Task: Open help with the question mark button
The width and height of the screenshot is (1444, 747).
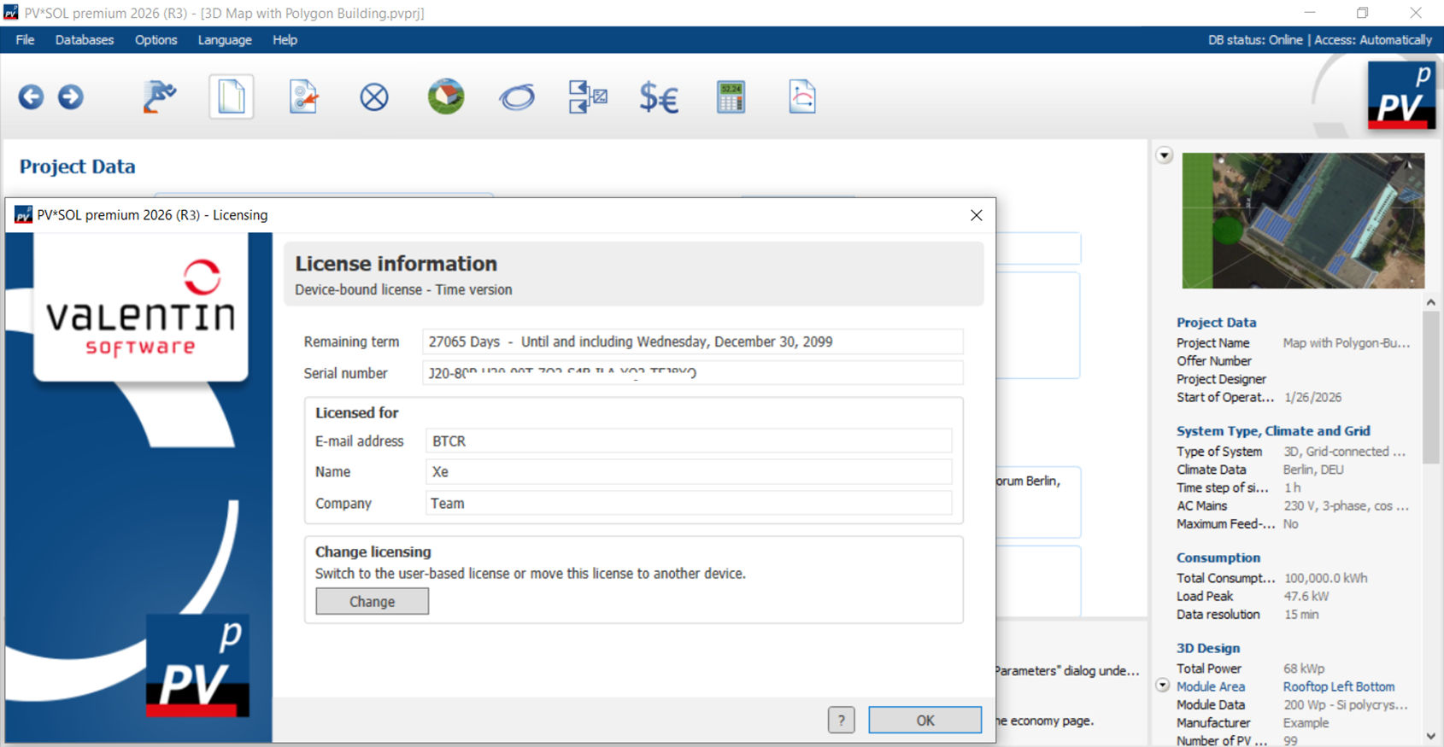Action: coord(842,720)
